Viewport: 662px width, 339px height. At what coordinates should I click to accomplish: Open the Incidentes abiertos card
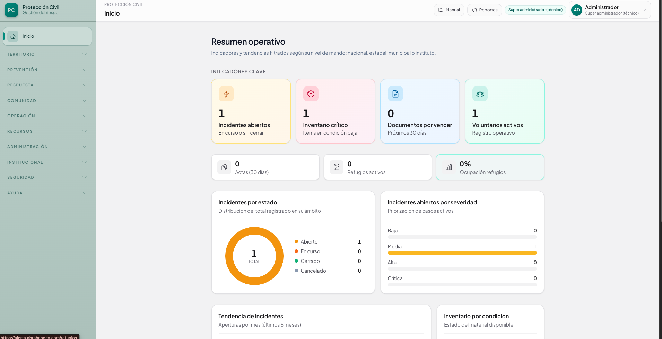251,111
